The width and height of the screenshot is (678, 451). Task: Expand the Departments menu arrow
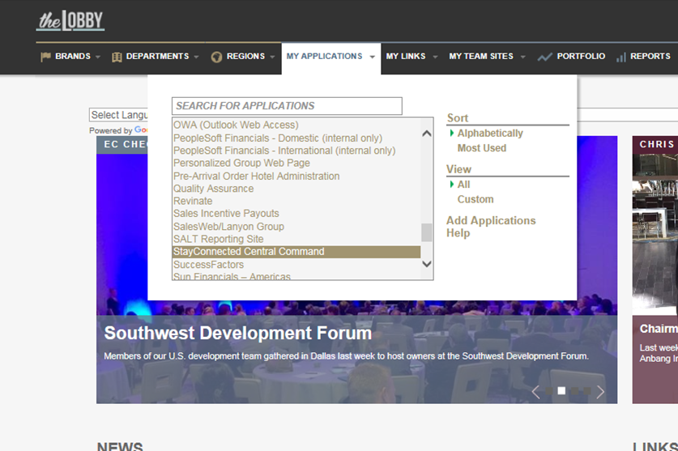[196, 57]
